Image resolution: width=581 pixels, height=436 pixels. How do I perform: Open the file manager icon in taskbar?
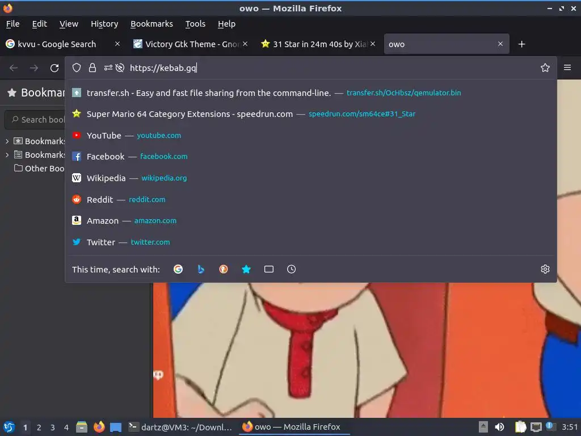[x=82, y=427]
